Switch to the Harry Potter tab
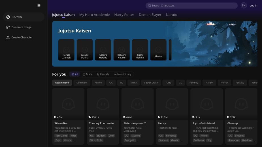262x147 pixels. point(124,15)
